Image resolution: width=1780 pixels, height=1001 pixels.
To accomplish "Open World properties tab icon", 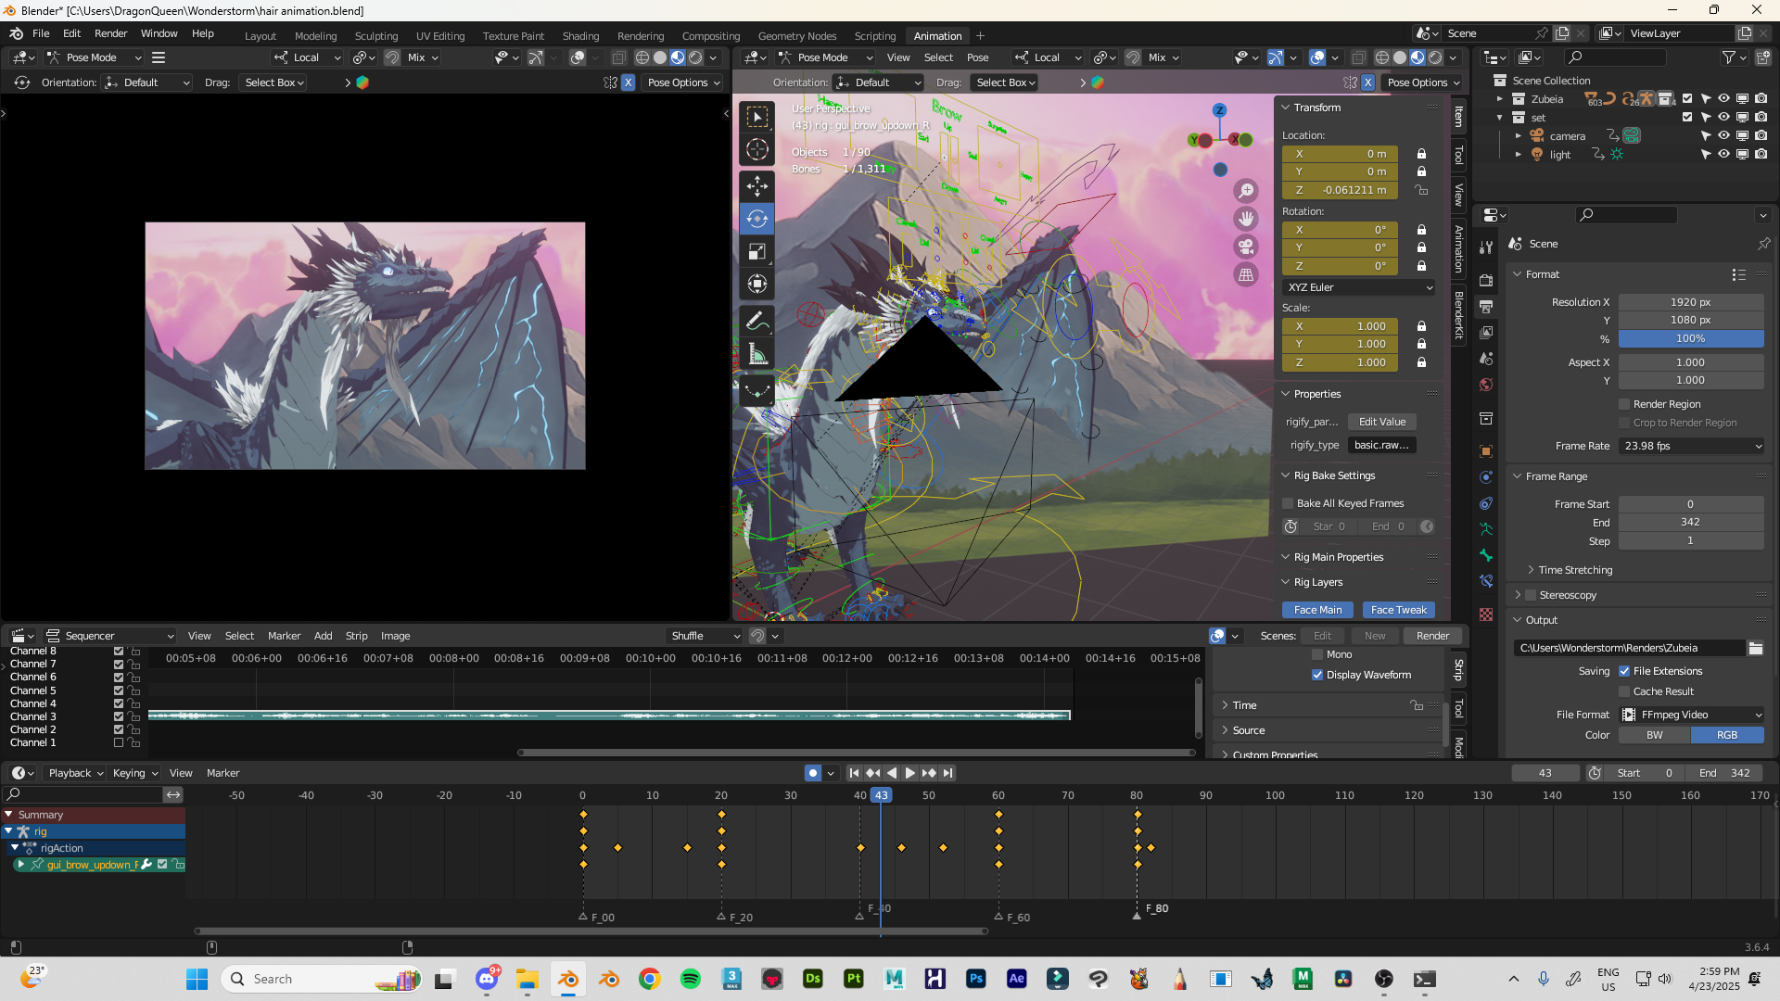I will (1486, 384).
